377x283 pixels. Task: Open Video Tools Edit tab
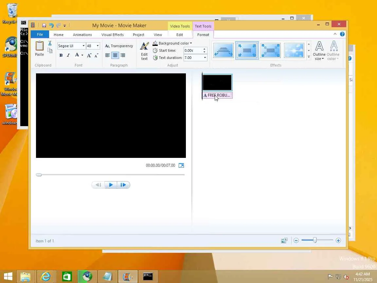click(180, 35)
